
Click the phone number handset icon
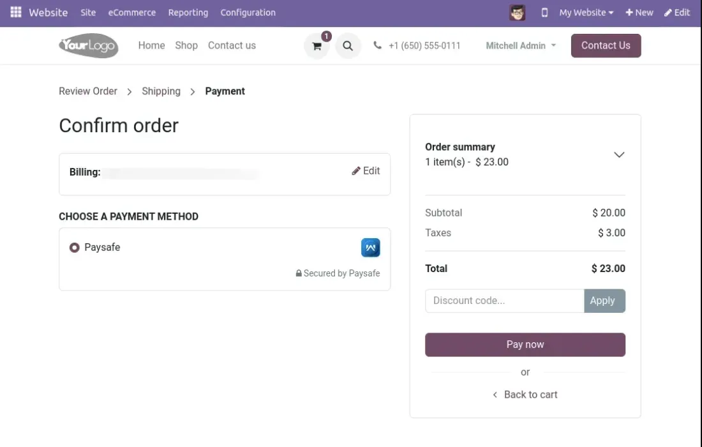(x=378, y=45)
